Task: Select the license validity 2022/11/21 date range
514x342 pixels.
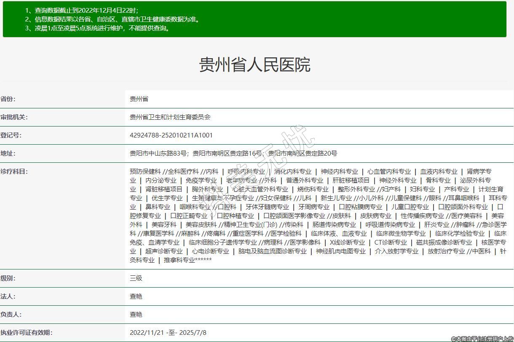Action: (168, 333)
